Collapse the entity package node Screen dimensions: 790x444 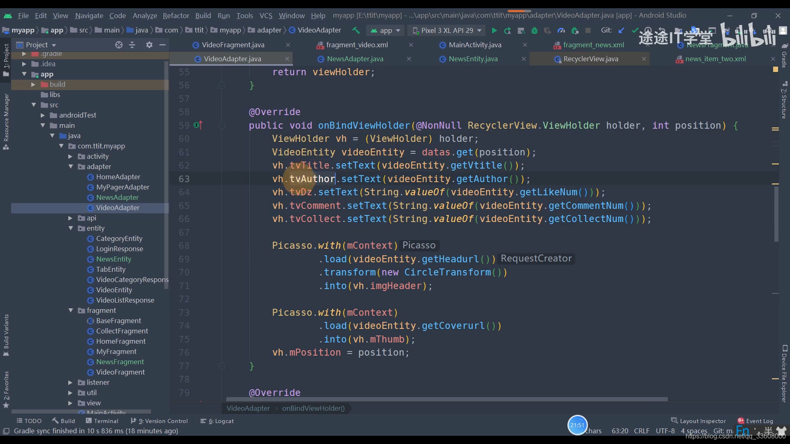point(70,228)
